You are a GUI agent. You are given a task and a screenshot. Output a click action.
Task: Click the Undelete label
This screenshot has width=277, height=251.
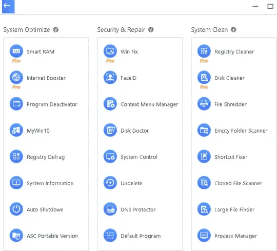[131, 183]
